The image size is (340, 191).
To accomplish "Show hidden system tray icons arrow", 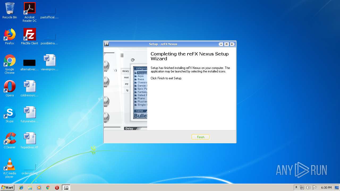I will click(296, 188).
